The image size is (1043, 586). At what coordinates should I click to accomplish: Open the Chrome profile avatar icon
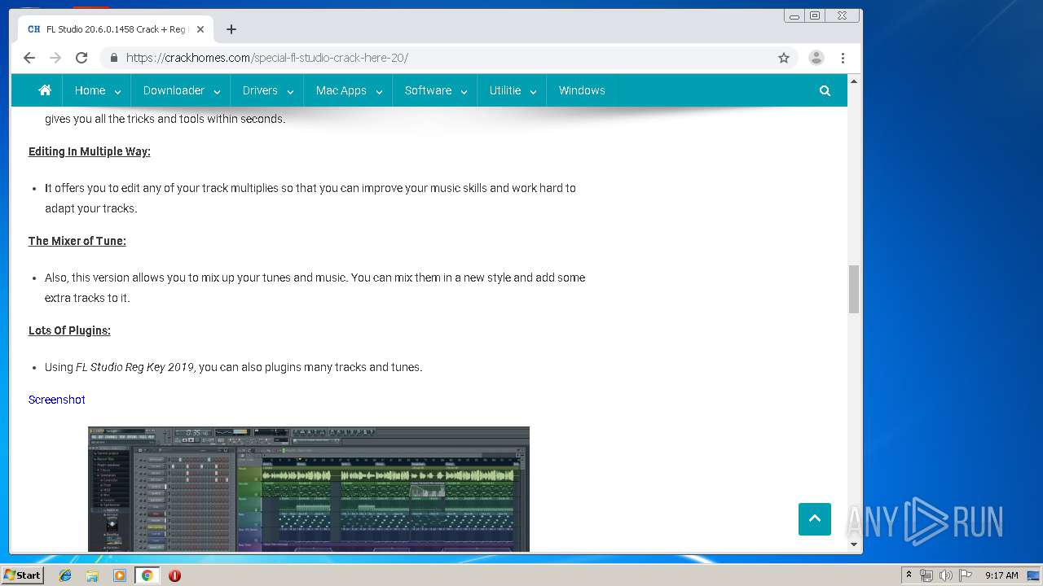pos(816,58)
